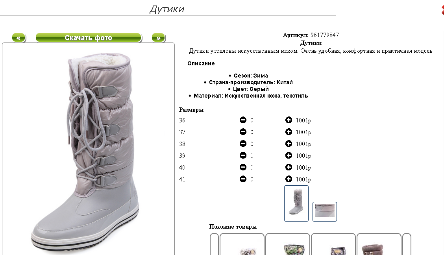Select the boot close-up detail thumbnail

tap(324, 211)
